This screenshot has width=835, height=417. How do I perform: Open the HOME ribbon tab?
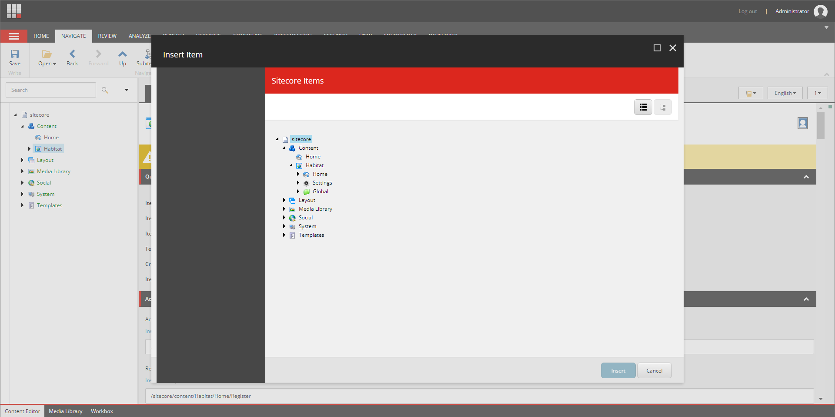[41, 36]
